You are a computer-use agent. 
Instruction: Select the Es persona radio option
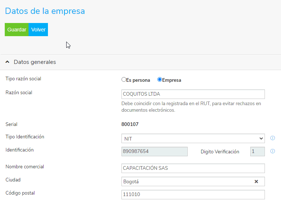pyautogui.click(x=124, y=80)
